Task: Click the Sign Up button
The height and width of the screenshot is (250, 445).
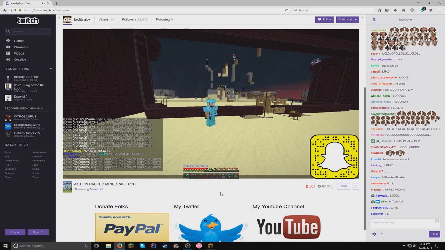Action: coord(38,232)
